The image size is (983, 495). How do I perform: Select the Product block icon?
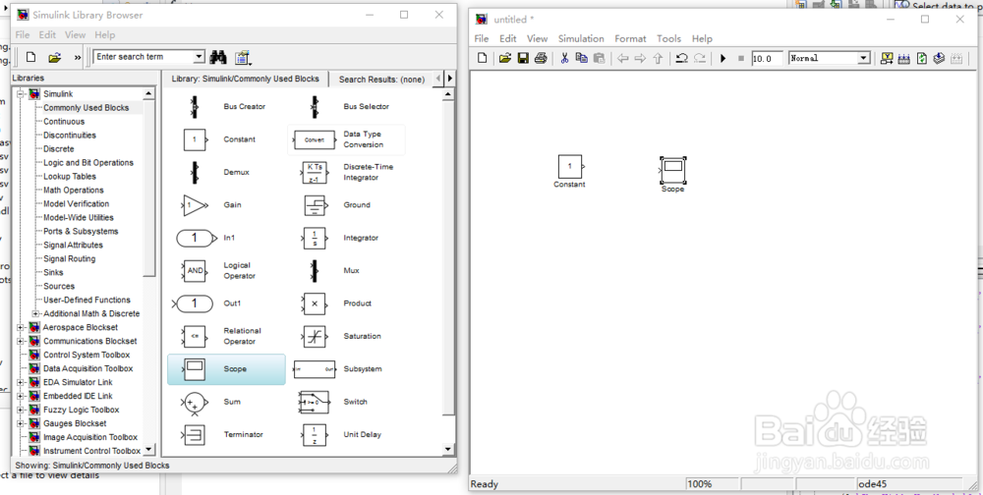pos(315,303)
